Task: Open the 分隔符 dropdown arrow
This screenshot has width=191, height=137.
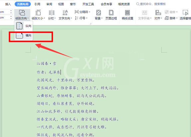Action: (x=90, y=12)
